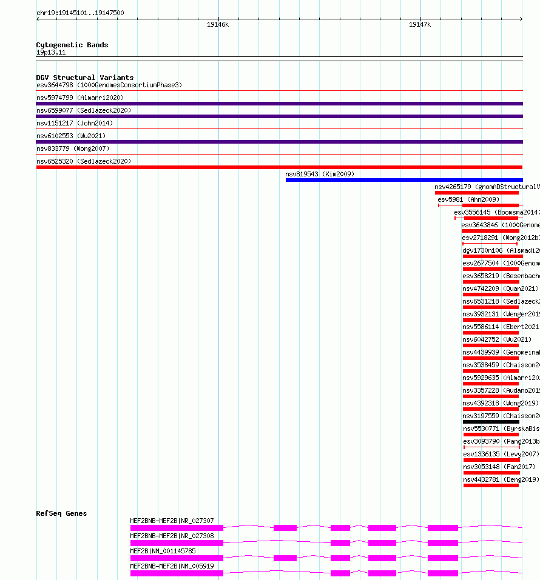Open the nsv3197559 (Chaisson) label
Screen dimensions: 540x580
[501, 416]
